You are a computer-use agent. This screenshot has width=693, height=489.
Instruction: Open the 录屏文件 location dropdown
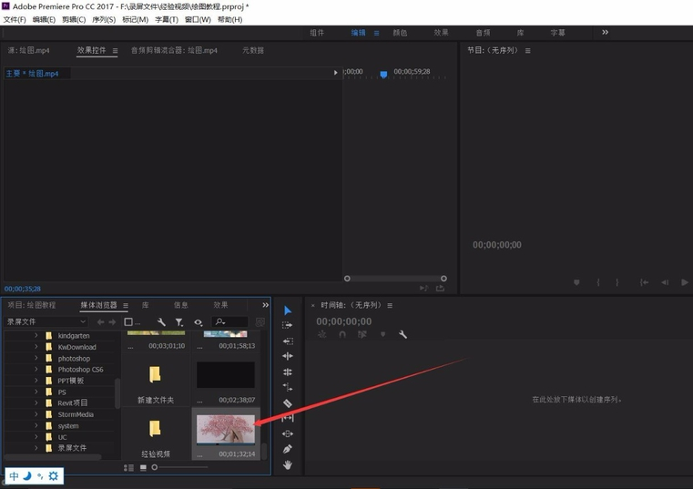click(x=47, y=321)
